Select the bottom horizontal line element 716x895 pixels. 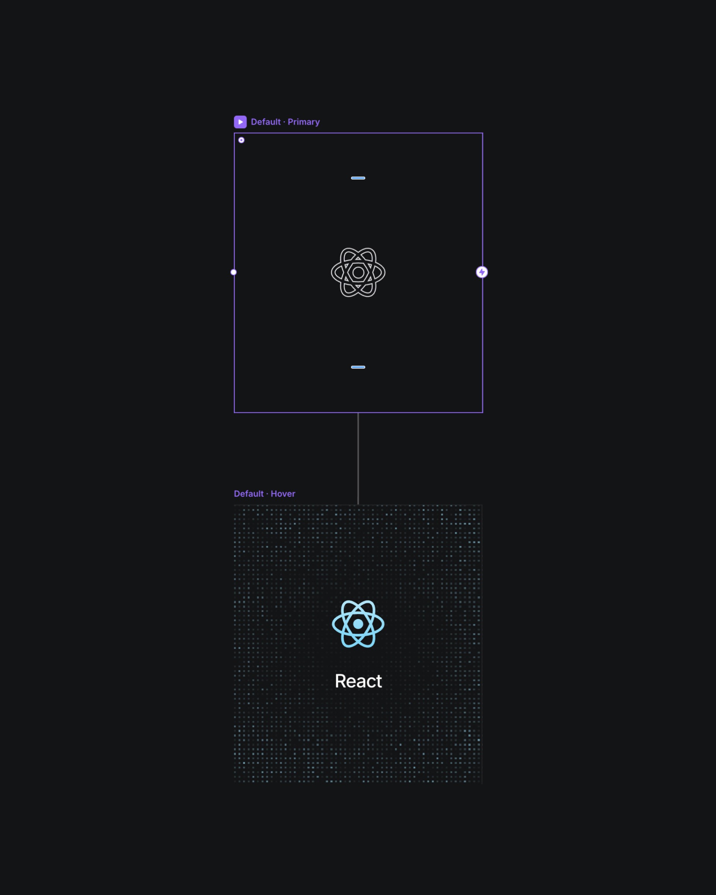[358, 367]
